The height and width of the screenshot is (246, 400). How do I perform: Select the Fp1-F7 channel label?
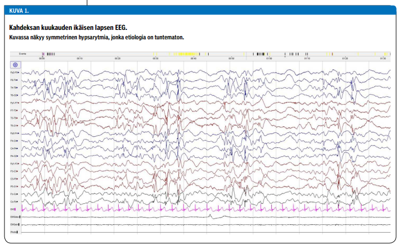pos(14,103)
